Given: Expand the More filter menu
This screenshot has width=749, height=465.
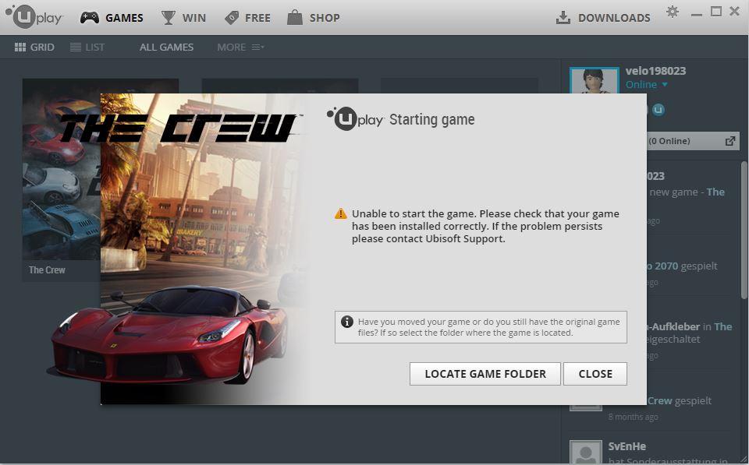Looking at the screenshot, I should tap(240, 48).
